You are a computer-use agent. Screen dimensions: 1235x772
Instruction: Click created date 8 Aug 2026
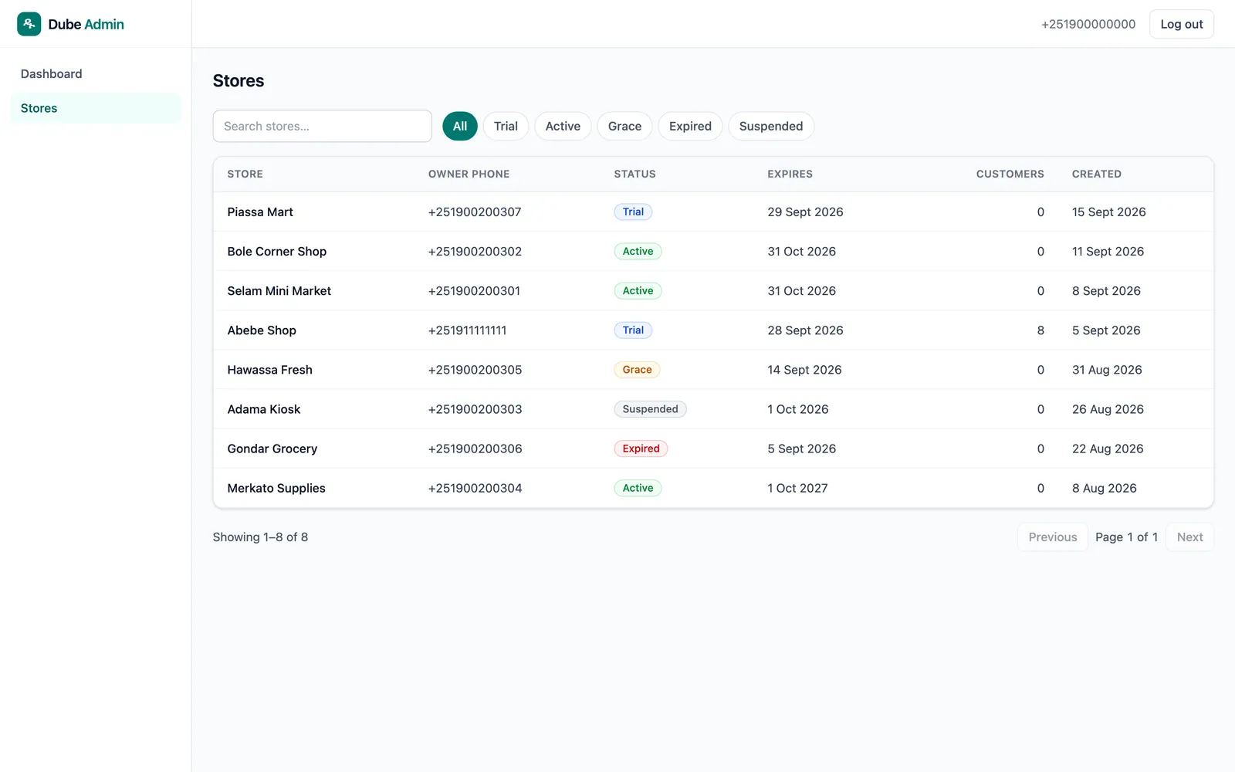pyautogui.click(x=1104, y=488)
